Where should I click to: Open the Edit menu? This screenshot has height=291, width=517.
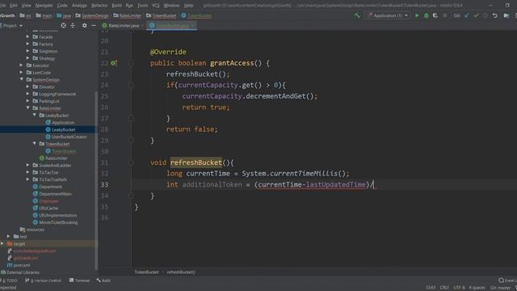click(x=14, y=6)
